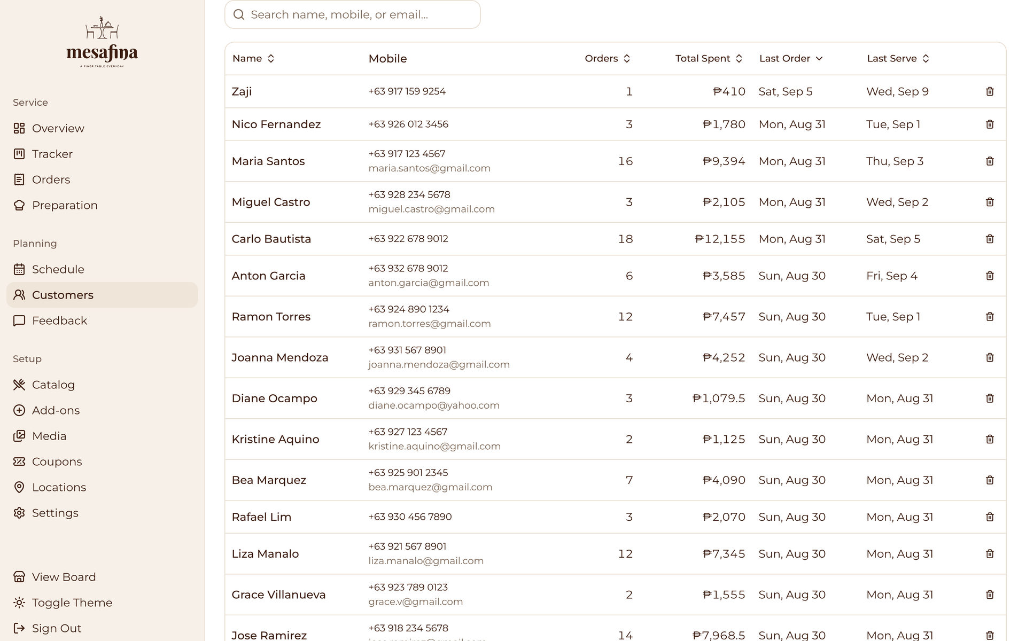1026x641 pixels.
Task: Remove Carlo Bautista using trash icon
Action: click(x=990, y=239)
